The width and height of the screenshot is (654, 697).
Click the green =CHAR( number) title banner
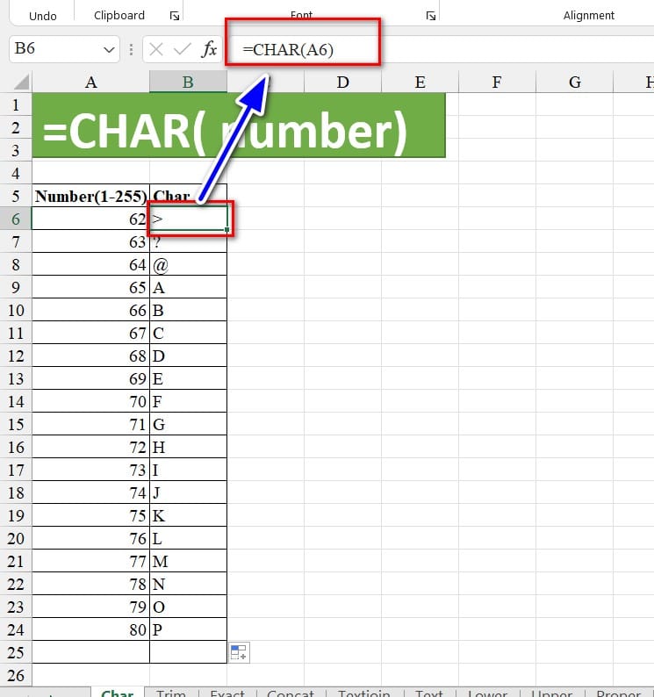(x=239, y=126)
